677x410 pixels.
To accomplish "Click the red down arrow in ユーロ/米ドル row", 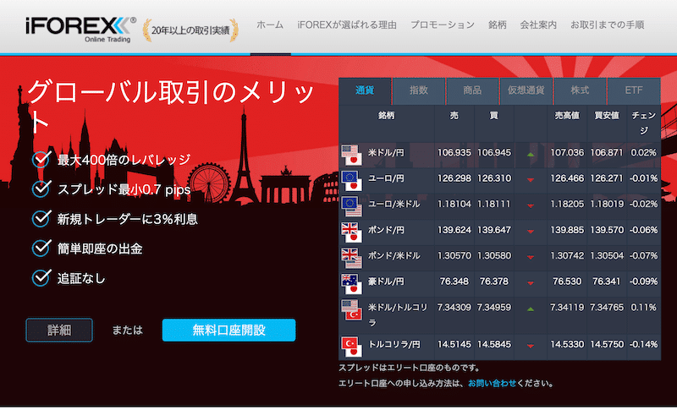I will pyautogui.click(x=531, y=205).
